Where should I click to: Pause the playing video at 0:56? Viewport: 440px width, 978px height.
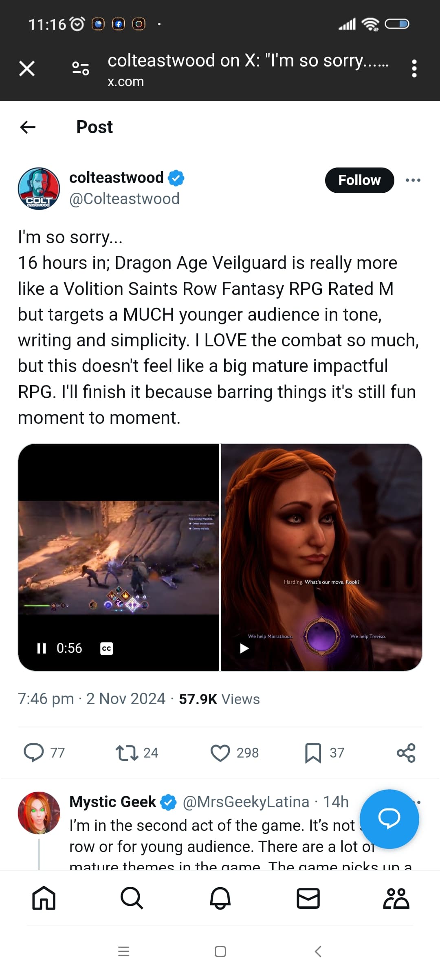click(42, 648)
